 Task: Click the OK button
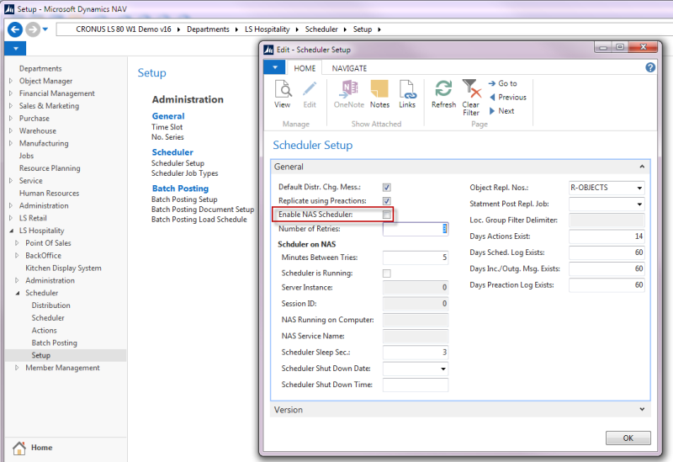[x=628, y=438]
